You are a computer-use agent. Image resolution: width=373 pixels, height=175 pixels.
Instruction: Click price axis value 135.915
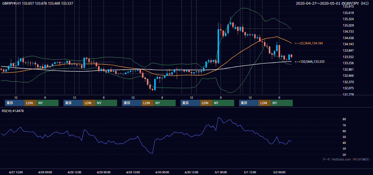tap(348, 6)
